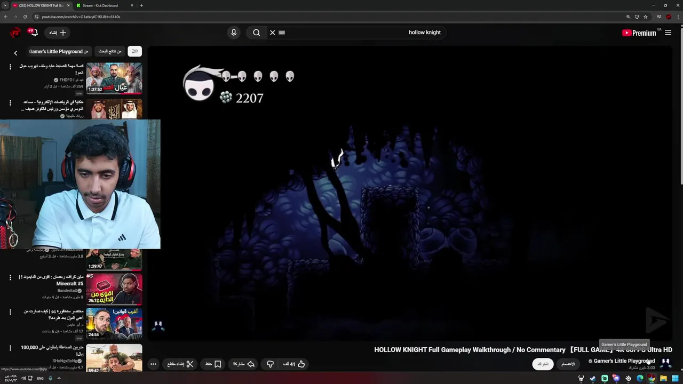The height and width of the screenshot is (384, 683).
Task: Open the Minecraft 36:12 video thumbnail
Action: coord(114,289)
